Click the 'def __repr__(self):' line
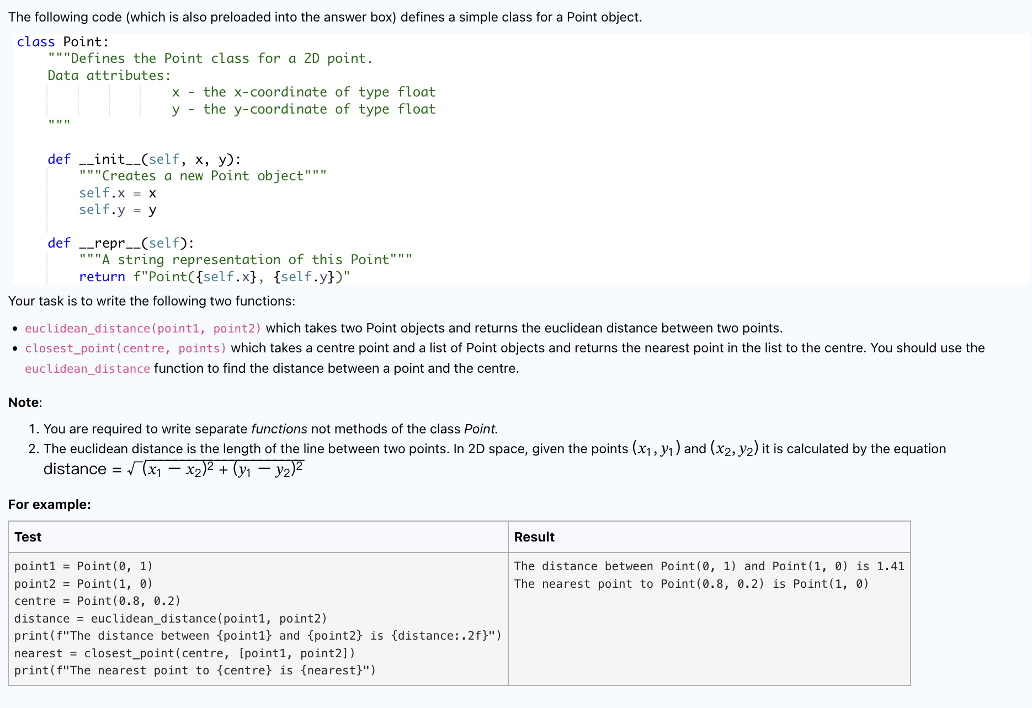This screenshot has width=1032, height=708. [121, 243]
